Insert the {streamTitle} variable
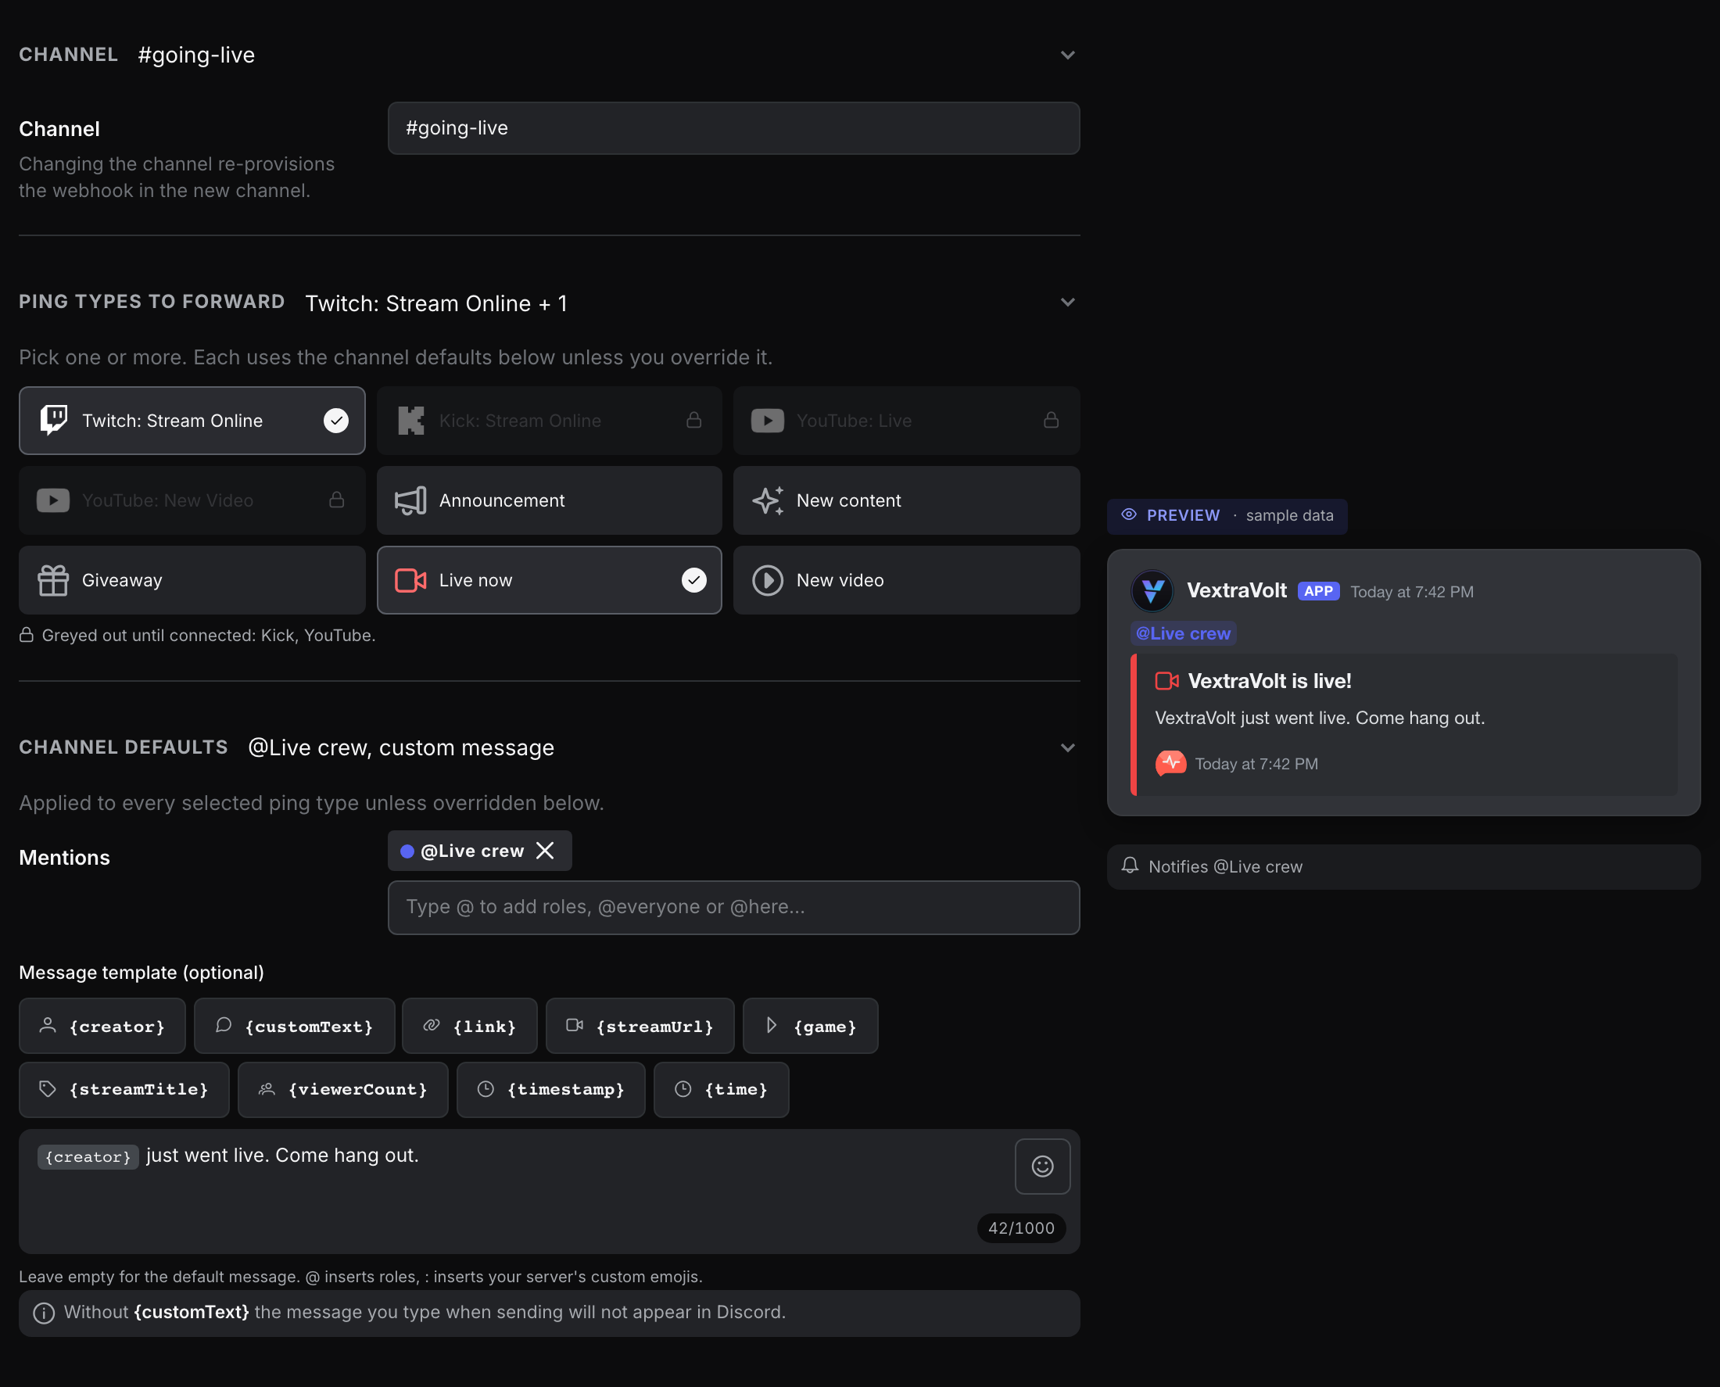This screenshot has width=1720, height=1387. tap(124, 1090)
